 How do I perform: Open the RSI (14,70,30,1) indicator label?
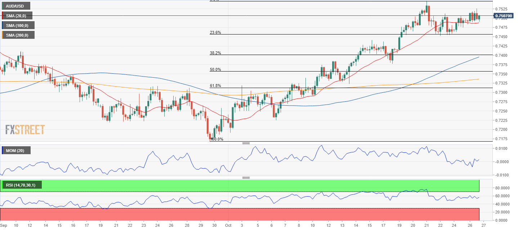click(22, 185)
